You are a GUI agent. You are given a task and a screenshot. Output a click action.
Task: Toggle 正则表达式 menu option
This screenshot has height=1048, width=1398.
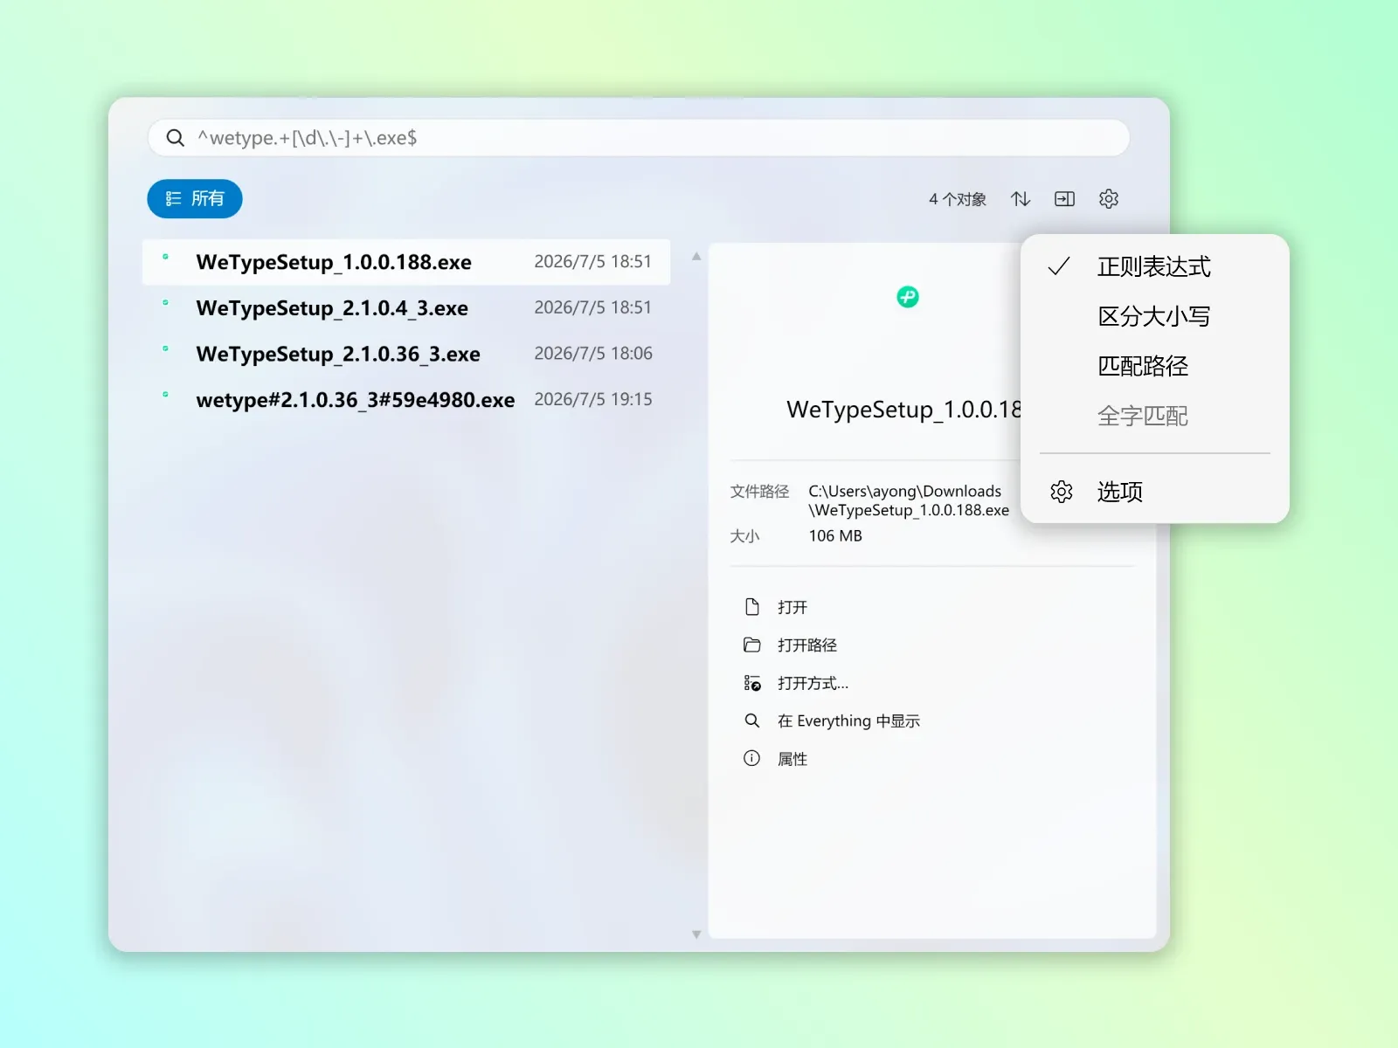pyautogui.click(x=1154, y=266)
